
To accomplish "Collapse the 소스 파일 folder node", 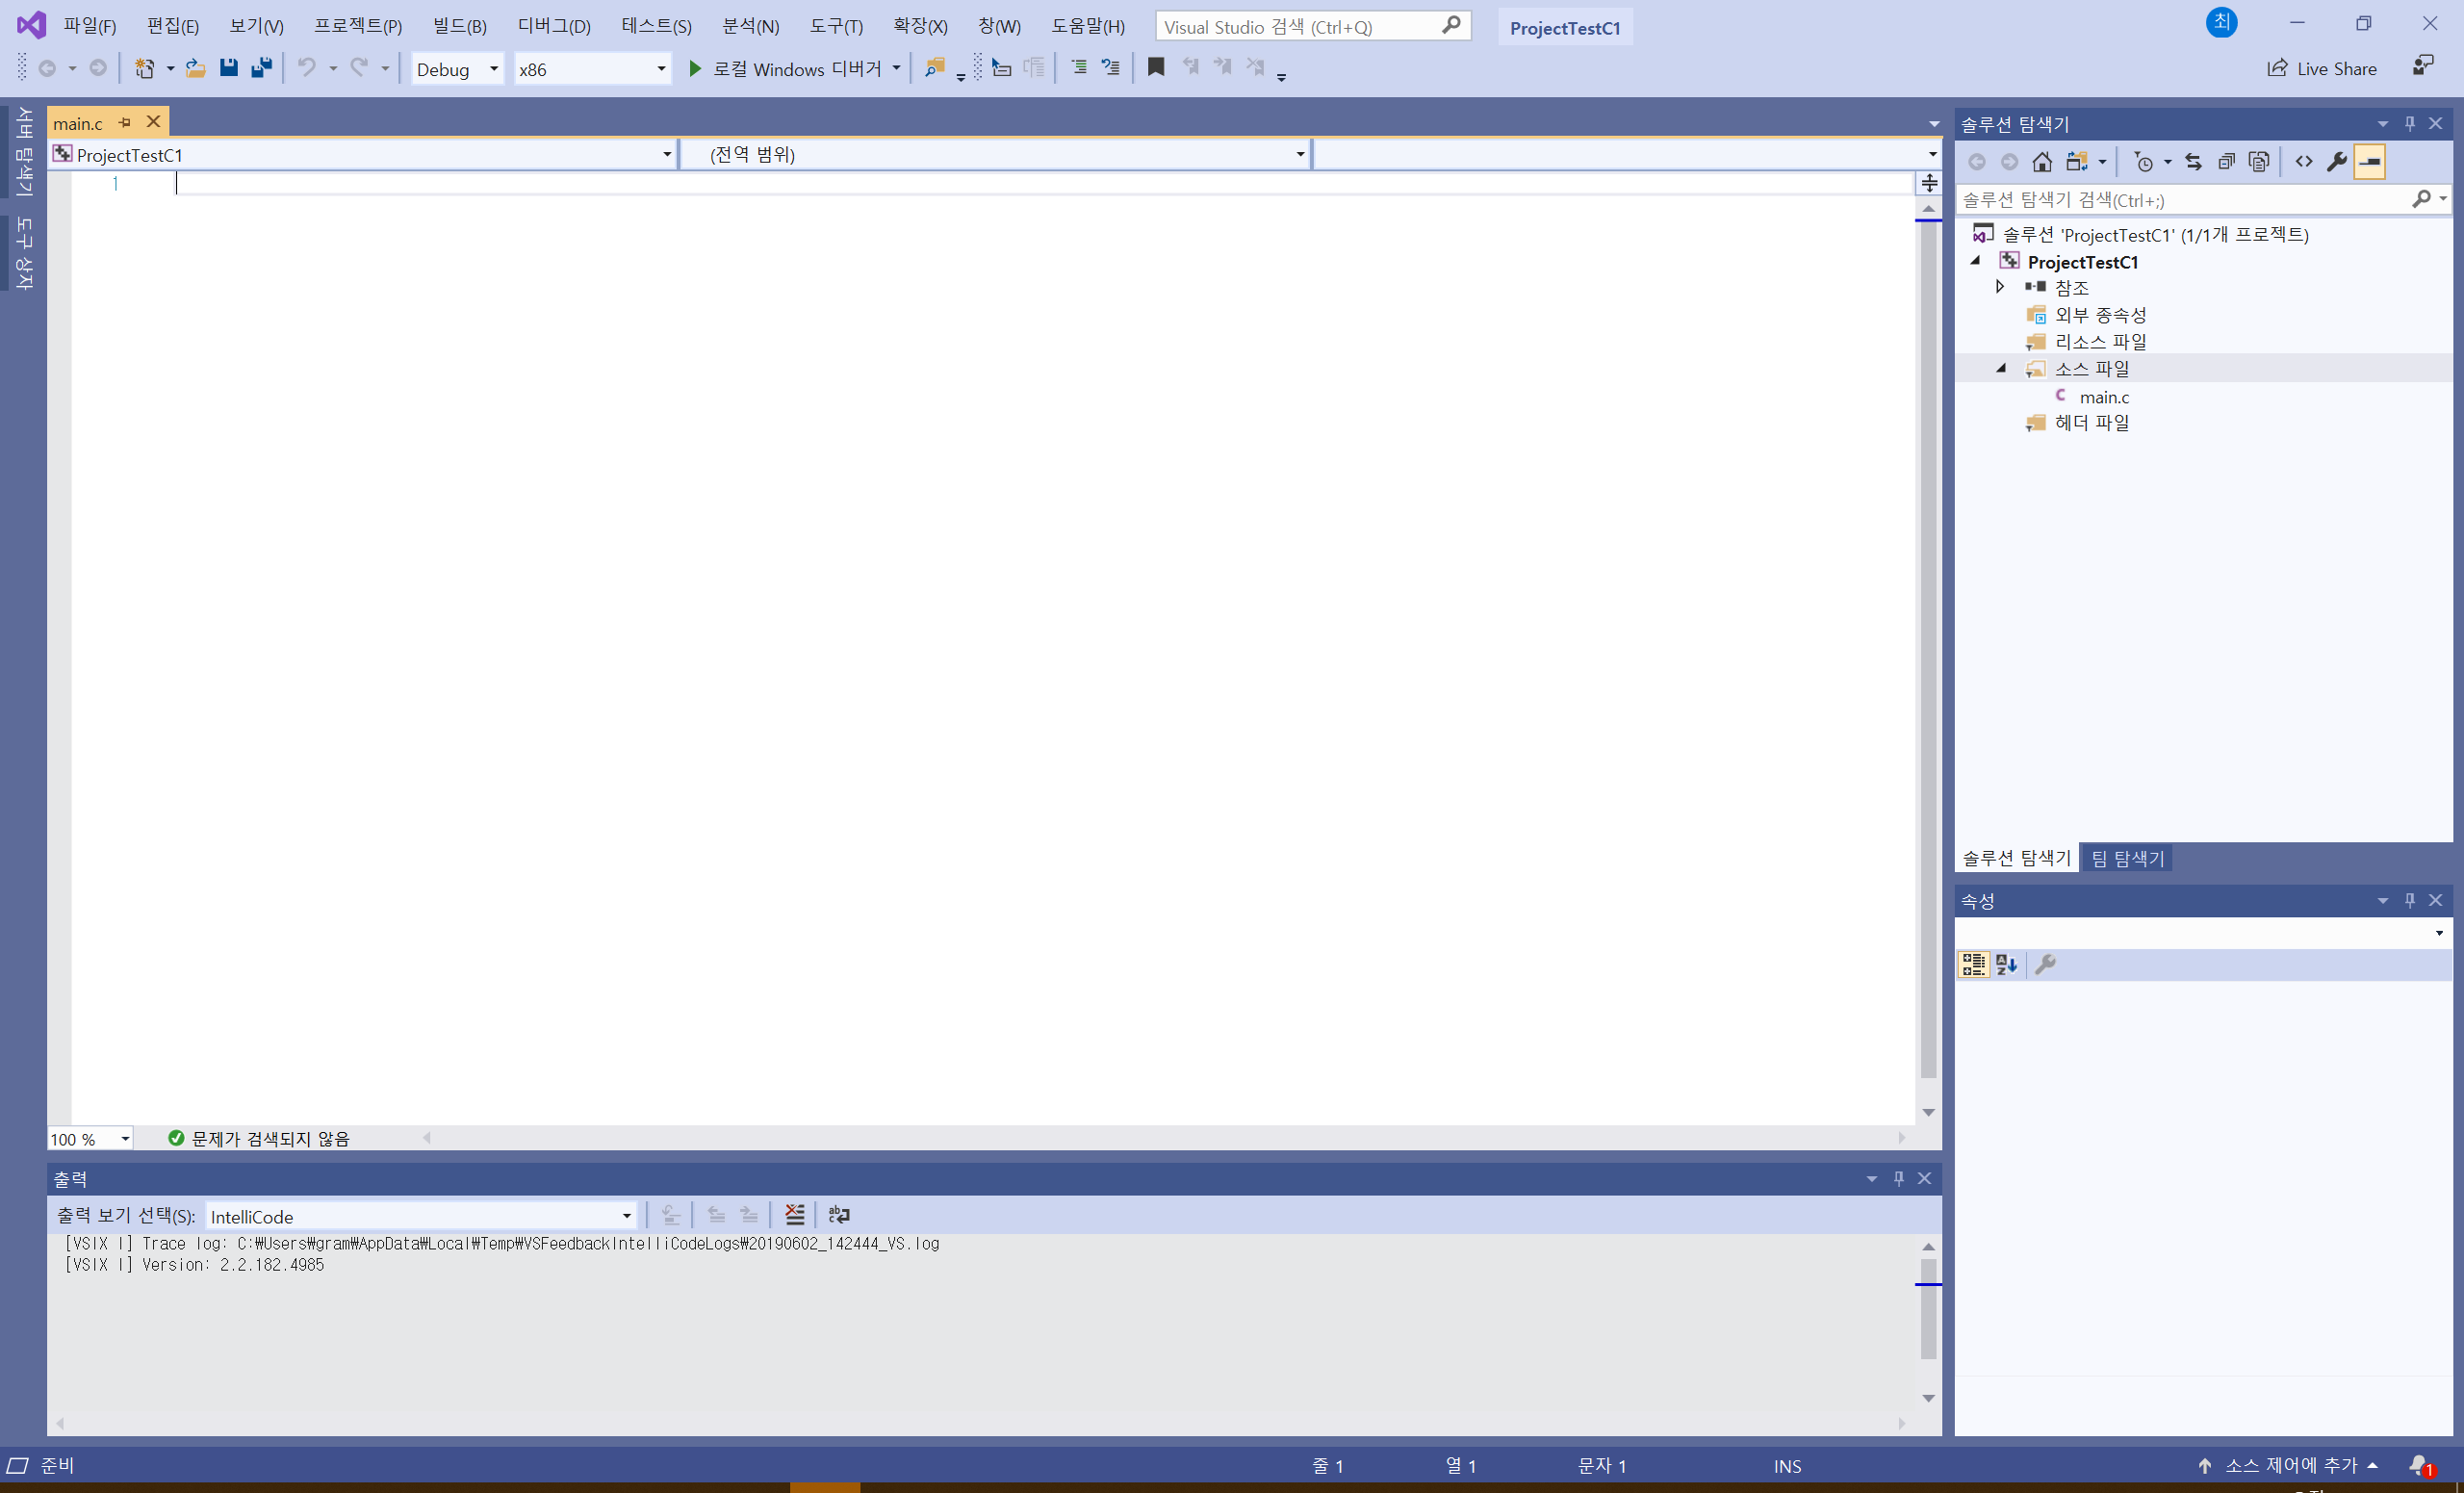I will click(2001, 369).
